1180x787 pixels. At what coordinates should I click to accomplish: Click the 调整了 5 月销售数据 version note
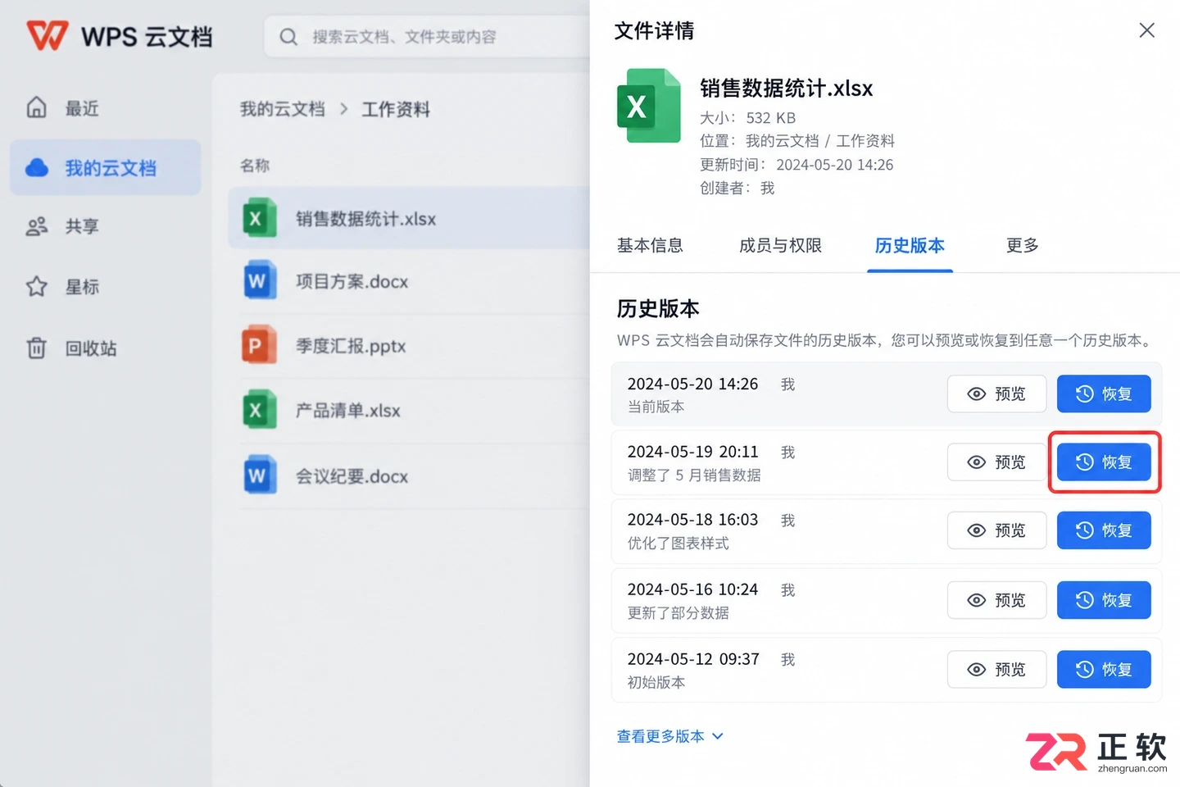(694, 475)
